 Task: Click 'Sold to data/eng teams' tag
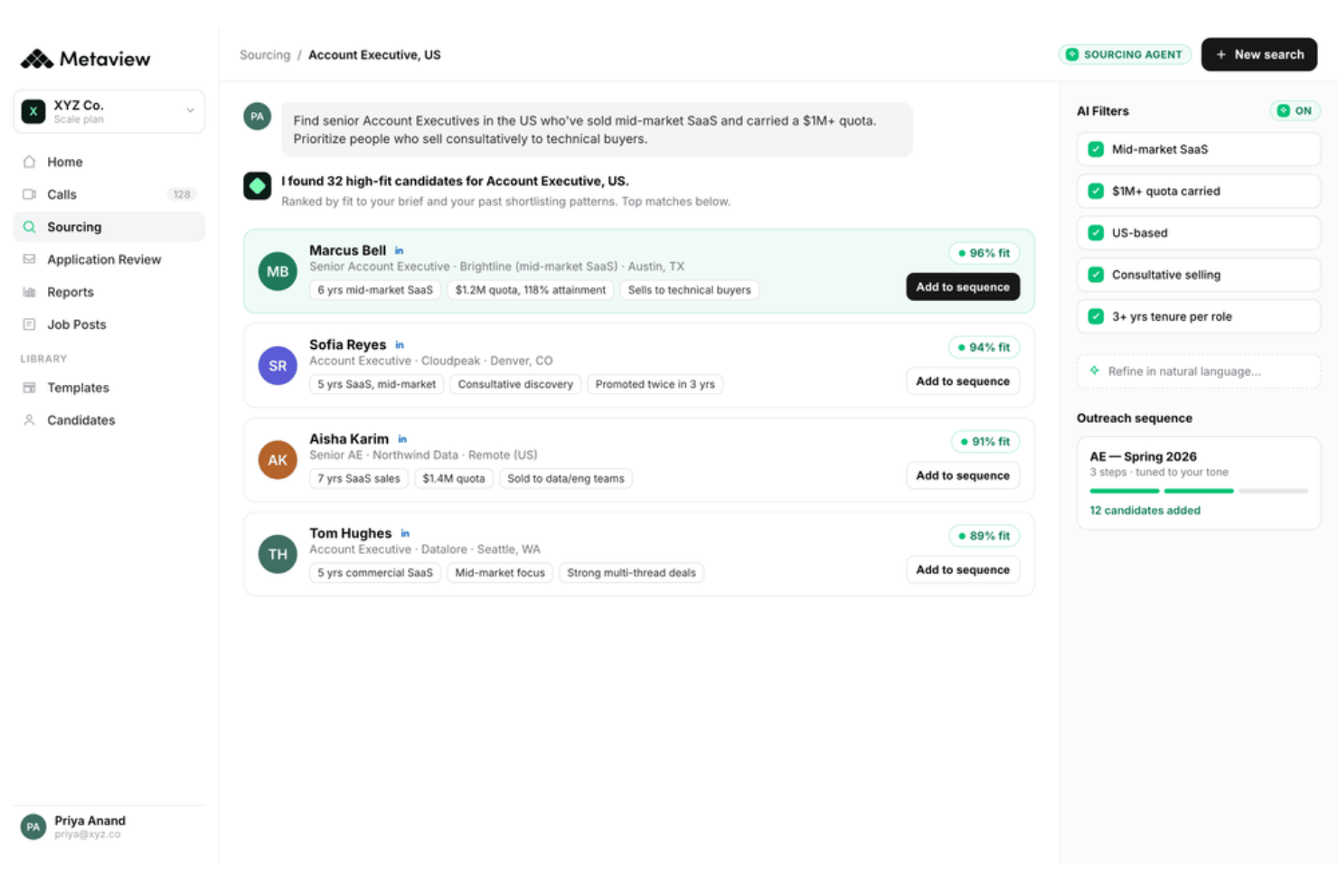(x=566, y=479)
